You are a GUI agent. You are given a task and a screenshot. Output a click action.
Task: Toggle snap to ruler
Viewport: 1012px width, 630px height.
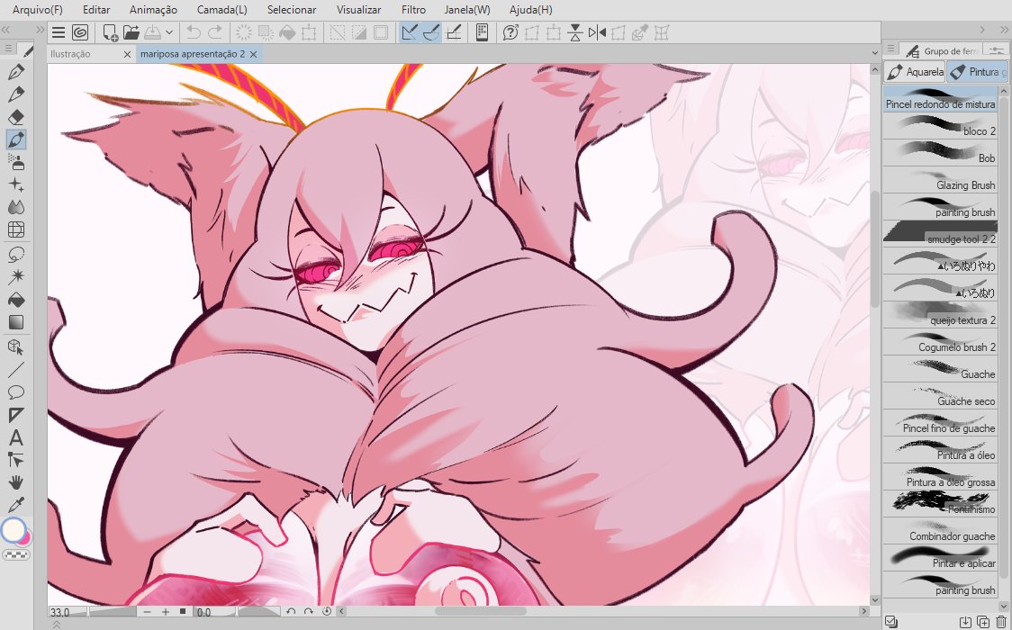[x=409, y=32]
